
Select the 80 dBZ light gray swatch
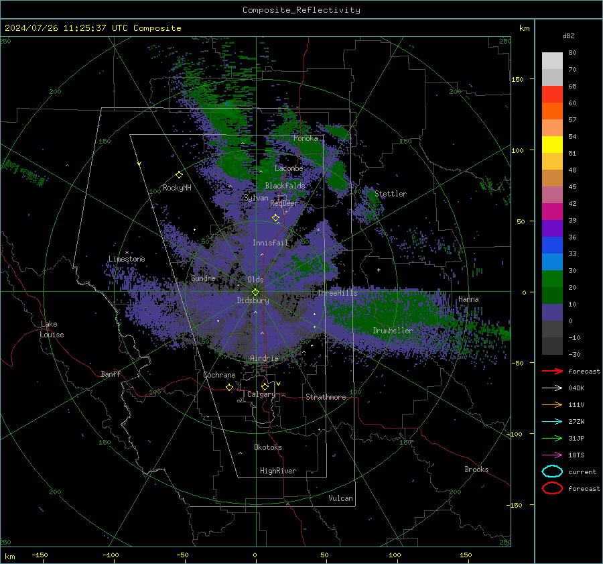pyautogui.click(x=552, y=60)
